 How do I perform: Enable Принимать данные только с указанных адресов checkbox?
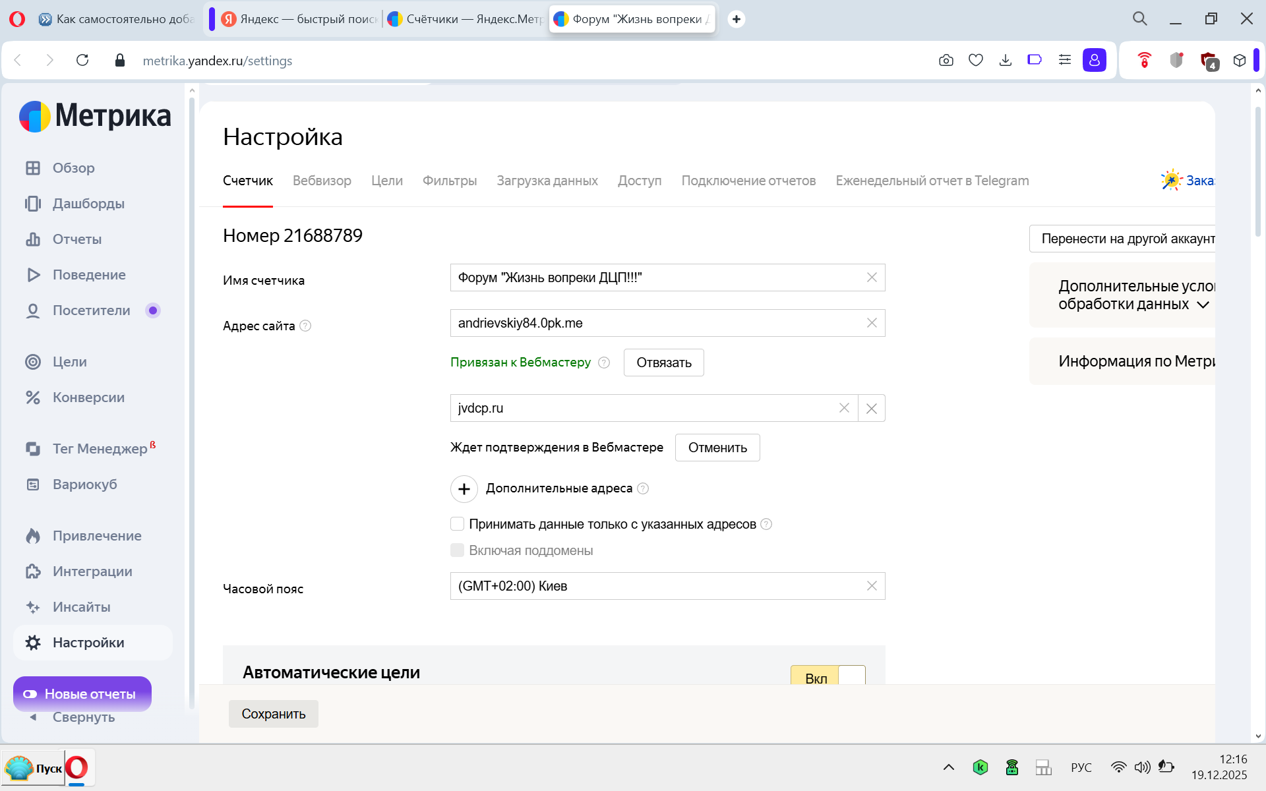(457, 524)
